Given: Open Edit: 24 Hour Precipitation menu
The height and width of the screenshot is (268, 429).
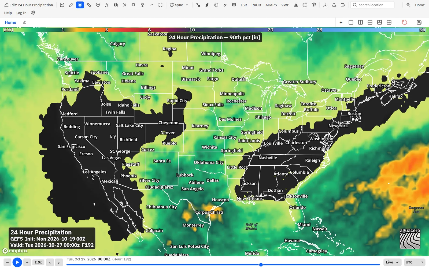Looking at the screenshot, I should [x=29, y=5].
